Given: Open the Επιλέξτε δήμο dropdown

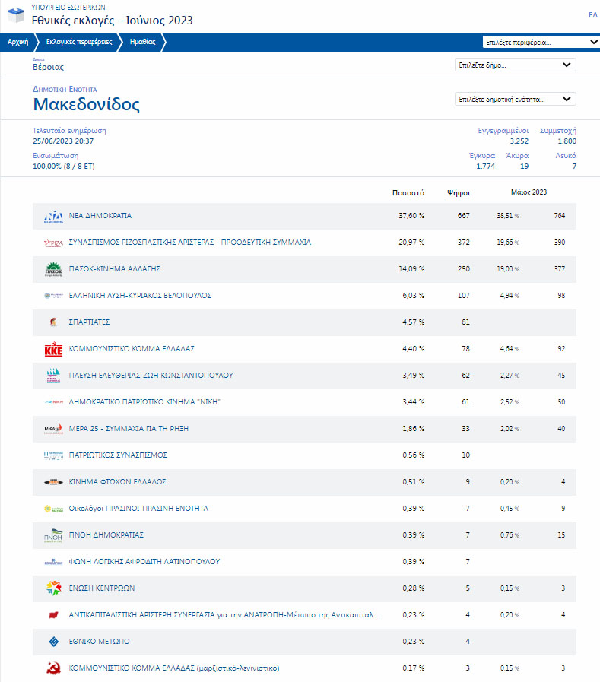Looking at the screenshot, I should pyautogui.click(x=516, y=65).
